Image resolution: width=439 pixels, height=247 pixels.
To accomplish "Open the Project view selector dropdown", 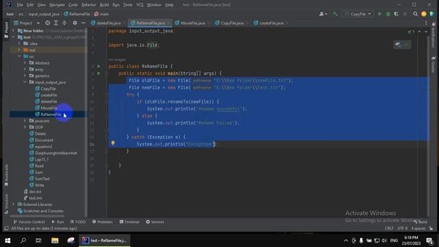I will (x=27, y=23).
